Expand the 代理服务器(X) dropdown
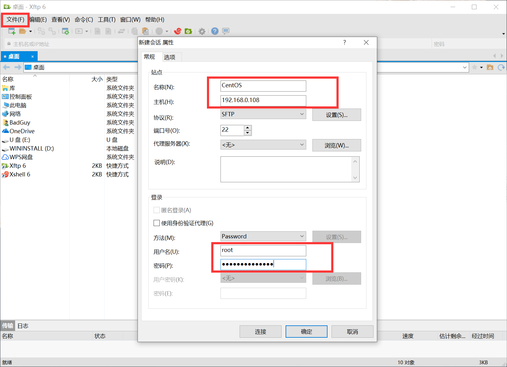Viewport: 507px width, 367px height. coord(302,145)
